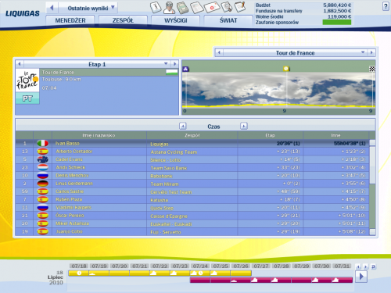Screen dimensions: 391x293
Task: Open the magnifying glass search icon
Action: pyautogui.click(x=227, y=7)
